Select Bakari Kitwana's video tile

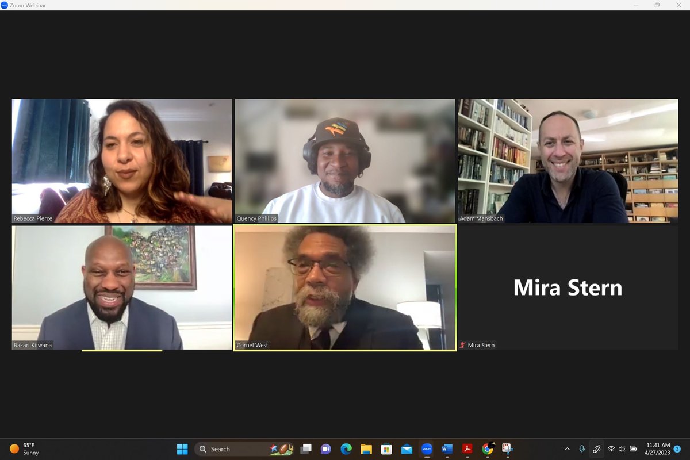[x=122, y=287]
